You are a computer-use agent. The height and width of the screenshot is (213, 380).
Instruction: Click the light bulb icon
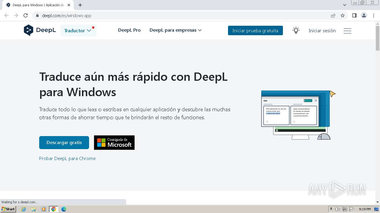point(296,30)
